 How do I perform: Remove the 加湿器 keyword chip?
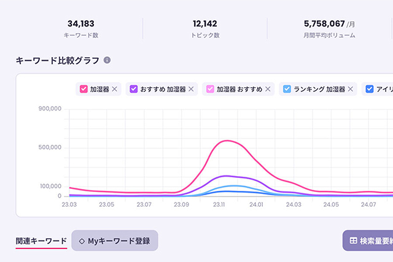tap(115, 89)
